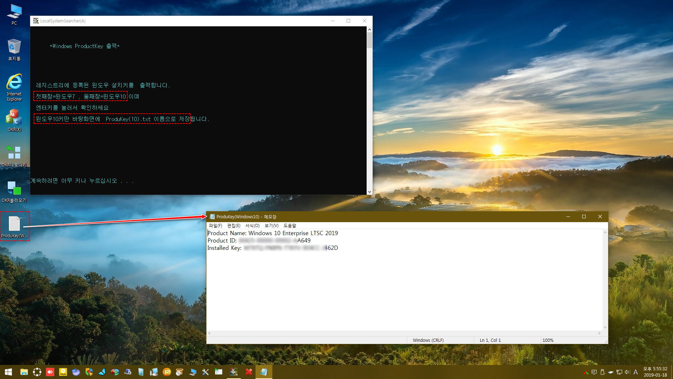This screenshot has width=673, height=379.
Task: Click the box-with-disc installer icon in taskbar
Action: click(179, 372)
